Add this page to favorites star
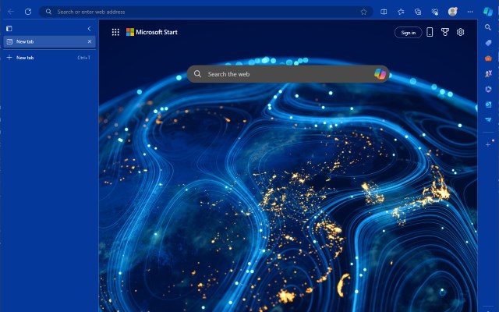This screenshot has height=312, width=499. point(364,12)
